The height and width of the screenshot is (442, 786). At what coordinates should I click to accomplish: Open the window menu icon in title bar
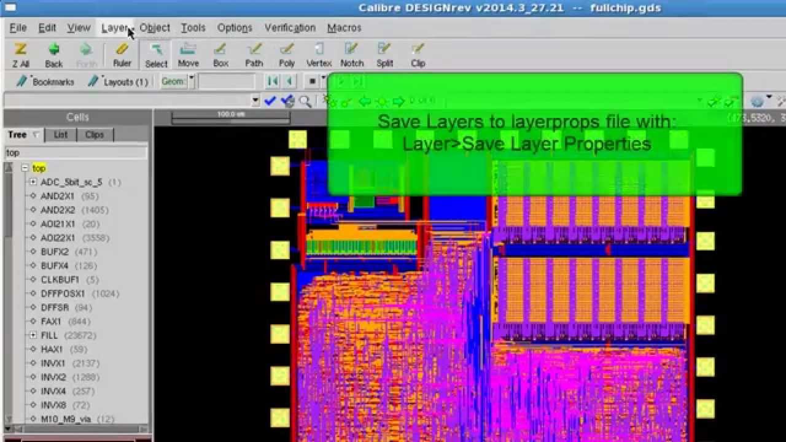[x=10, y=7]
